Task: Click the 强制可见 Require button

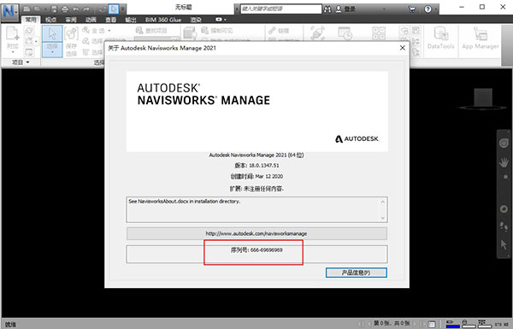Action: coord(217,31)
